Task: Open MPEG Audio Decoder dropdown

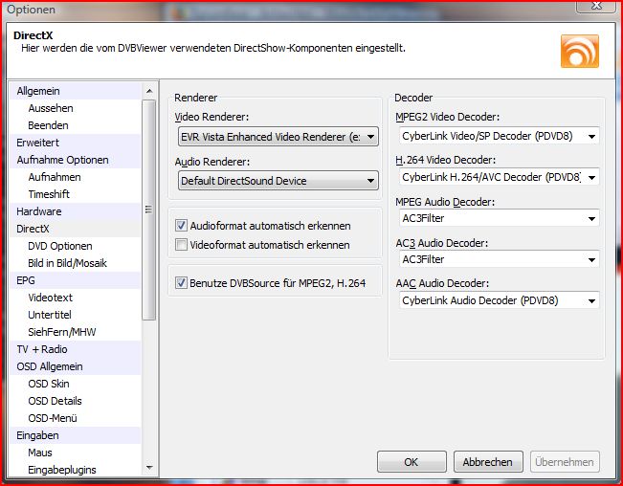Action: [499, 218]
